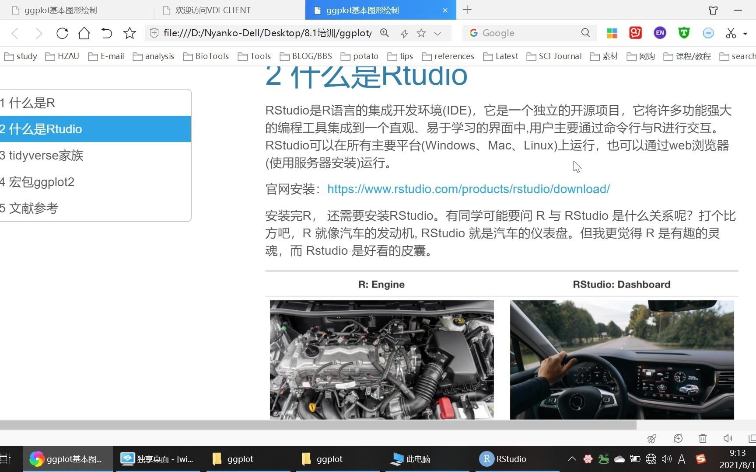Viewport: 756px width, 472px height.
Task: Click the blue round minus extension icon
Action: coord(708,33)
